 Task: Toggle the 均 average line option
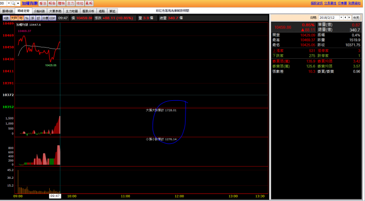point(21,18)
